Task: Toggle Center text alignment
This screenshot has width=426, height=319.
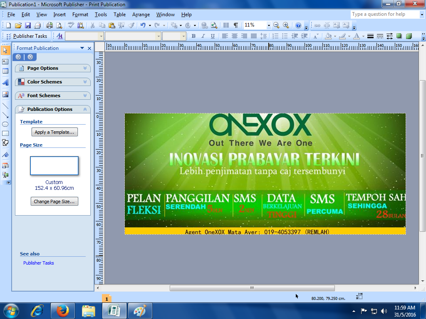Action: click(x=235, y=36)
